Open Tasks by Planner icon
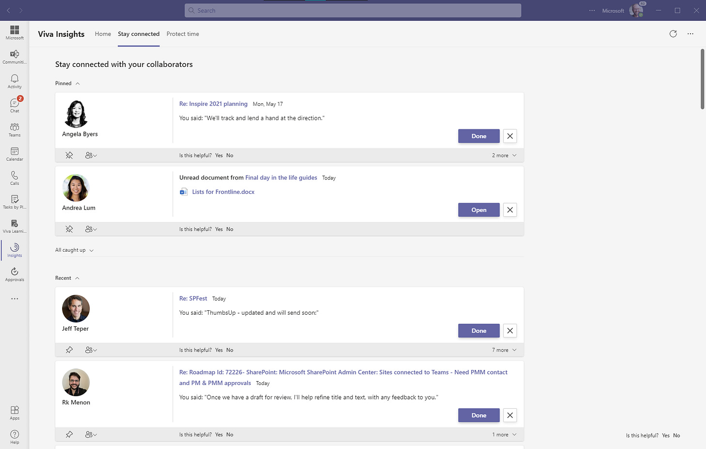 (15, 199)
